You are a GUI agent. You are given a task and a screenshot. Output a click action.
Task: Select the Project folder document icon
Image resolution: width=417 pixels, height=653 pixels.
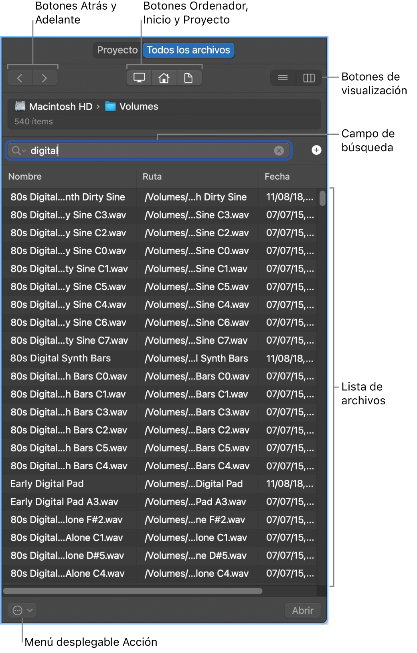click(x=188, y=78)
